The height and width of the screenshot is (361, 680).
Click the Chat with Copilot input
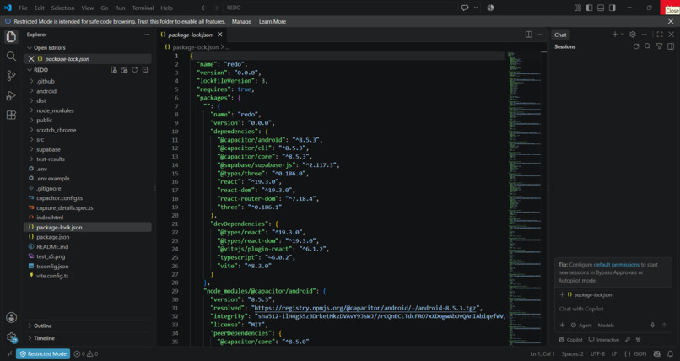[x=613, y=309]
